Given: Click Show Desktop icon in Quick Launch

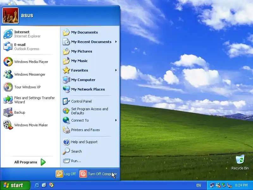Looking at the screenshot, I should [44, 185].
